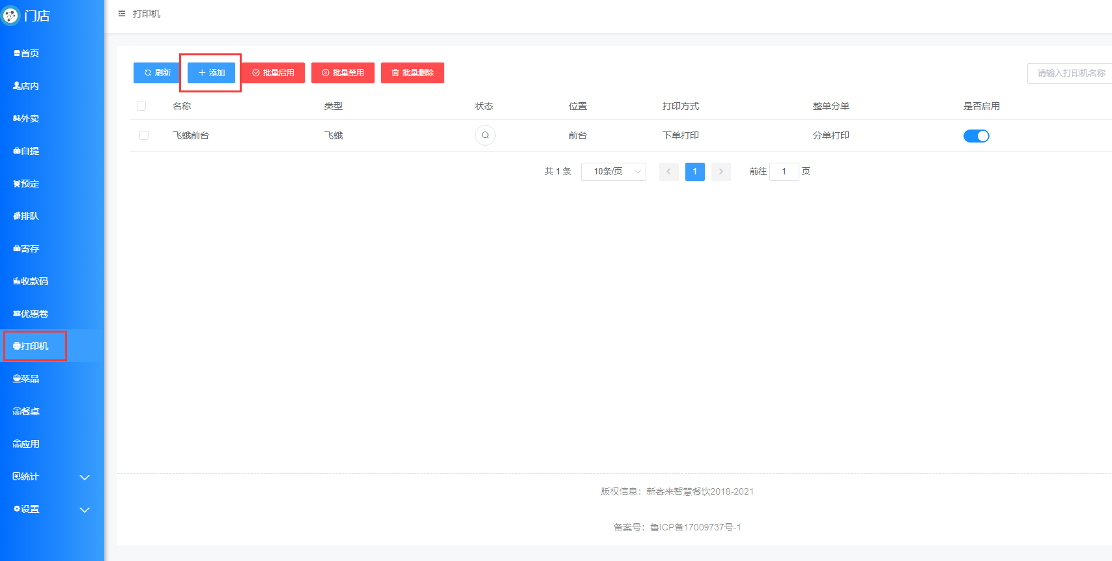The width and height of the screenshot is (1112, 561).
Task: Click the 批量禁用 button
Action: tap(343, 73)
